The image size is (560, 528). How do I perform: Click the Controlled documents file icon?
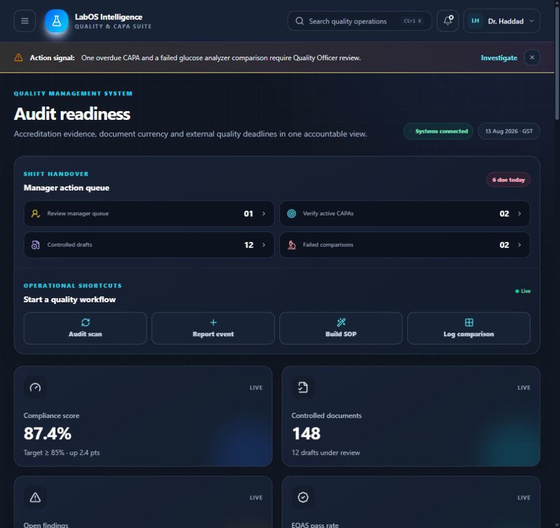click(x=303, y=387)
